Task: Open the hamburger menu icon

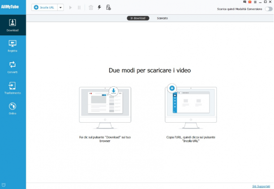Action: (255, 2)
